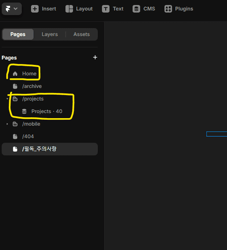This screenshot has height=250, width=227.
Task: Click the Insert plus icon
Action: point(35,9)
